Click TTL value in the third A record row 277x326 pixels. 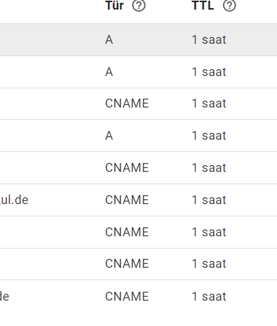pos(209,136)
